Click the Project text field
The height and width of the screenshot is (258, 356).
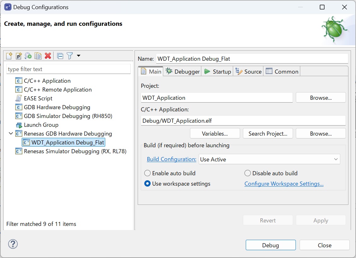tap(217, 98)
